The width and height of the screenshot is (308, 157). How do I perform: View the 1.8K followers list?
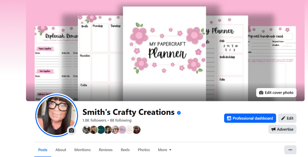[x=94, y=120]
